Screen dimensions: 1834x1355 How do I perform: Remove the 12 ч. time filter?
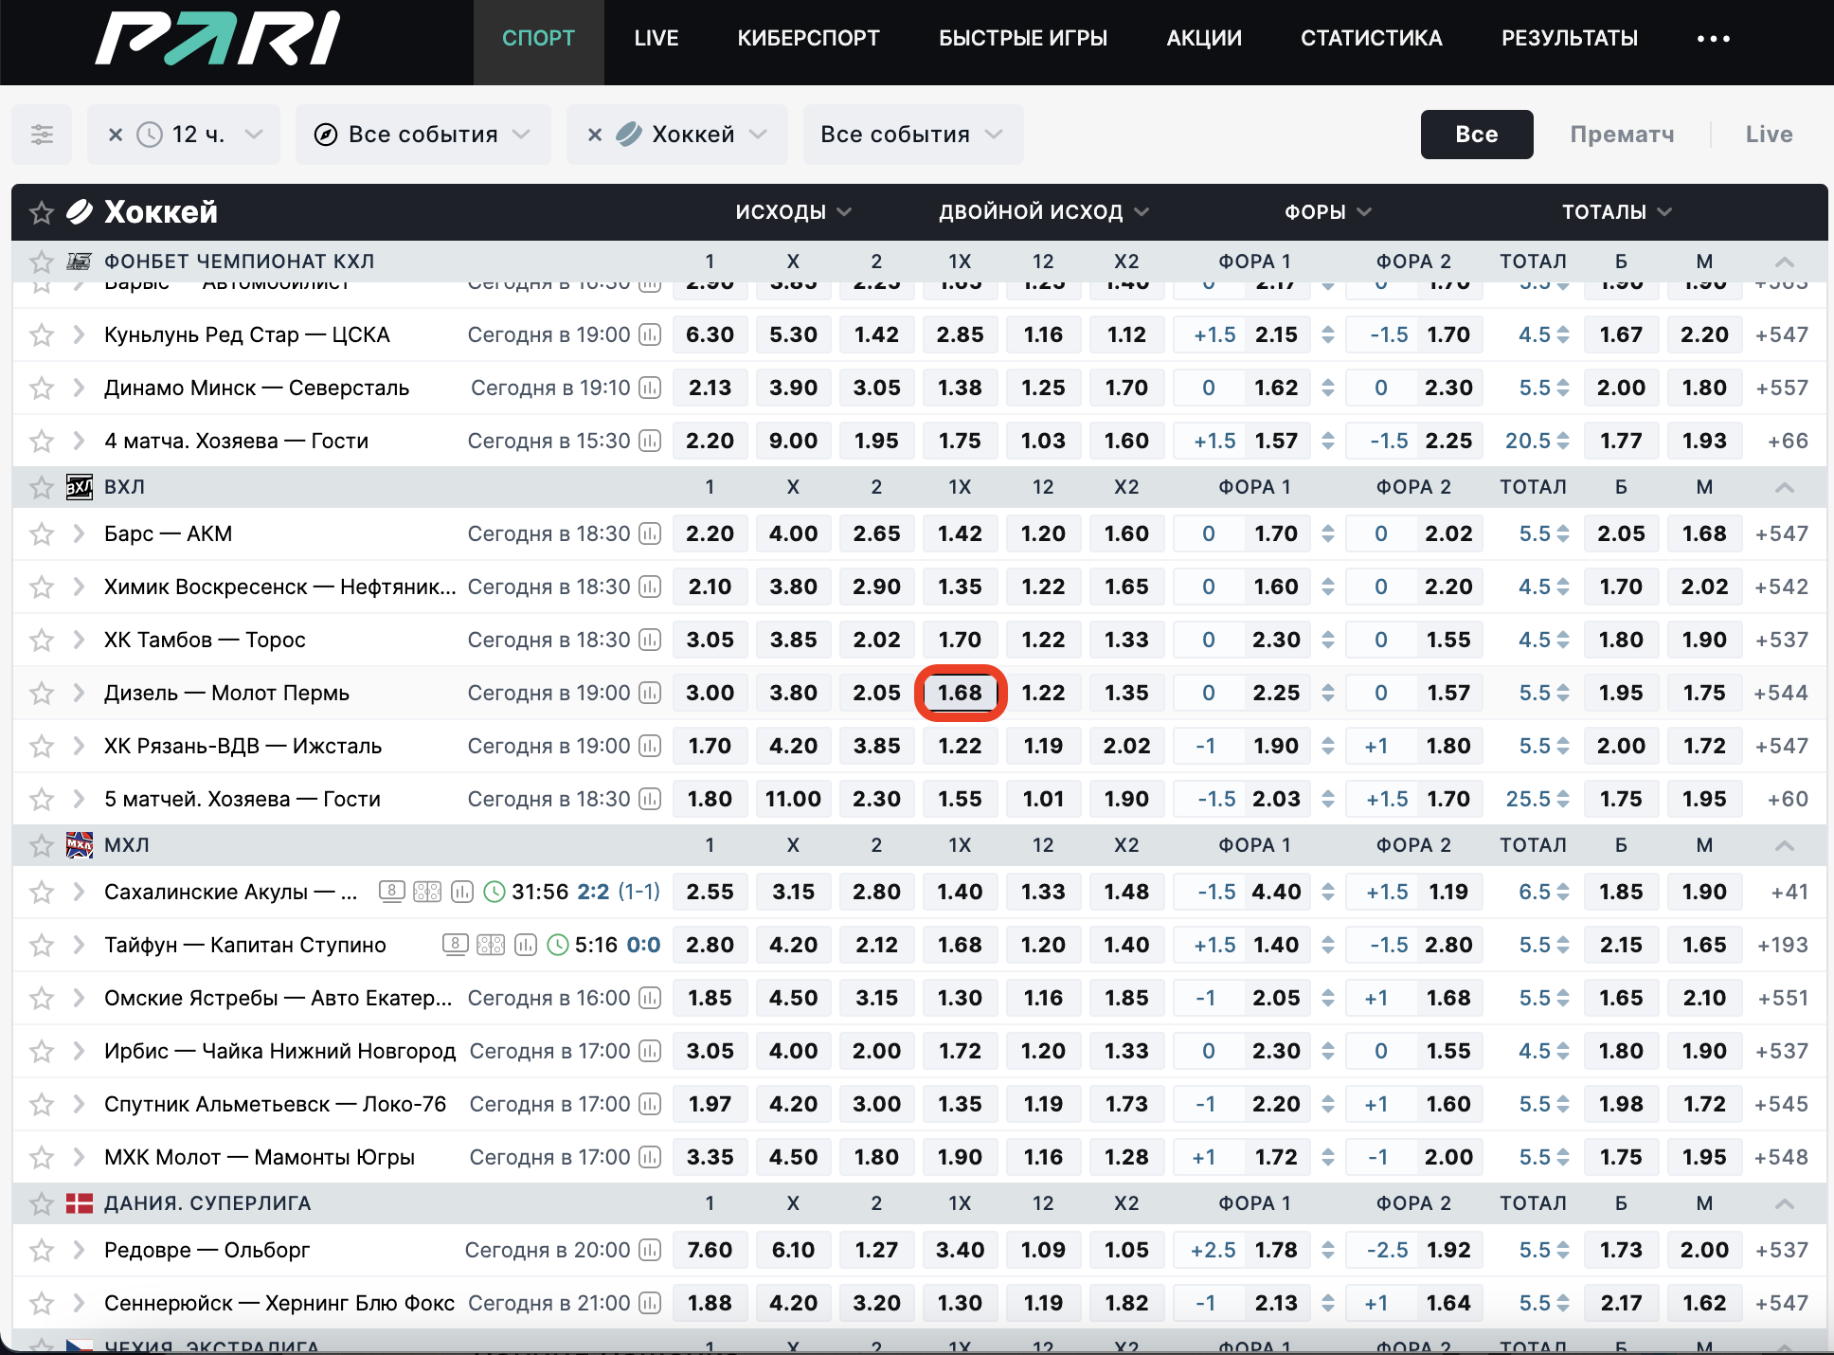click(116, 135)
